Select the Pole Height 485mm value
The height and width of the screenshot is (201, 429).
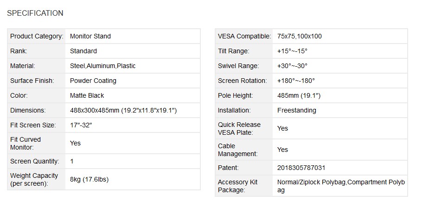[x=299, y=95]
